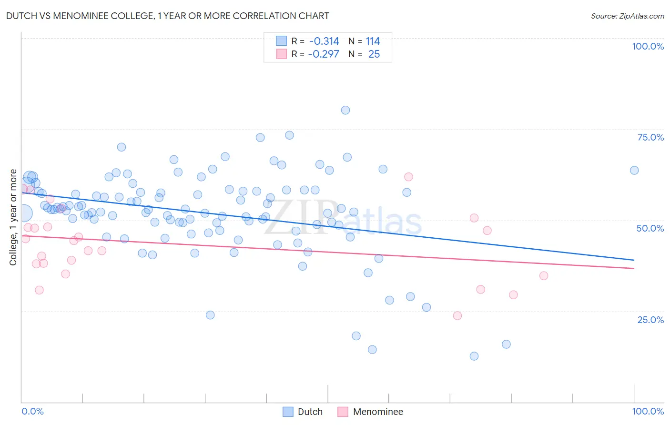This screenshot has height=425, width=670.
Task: Open the Source: ZipAtlas.com link
Action: click(x=628, y=16)
